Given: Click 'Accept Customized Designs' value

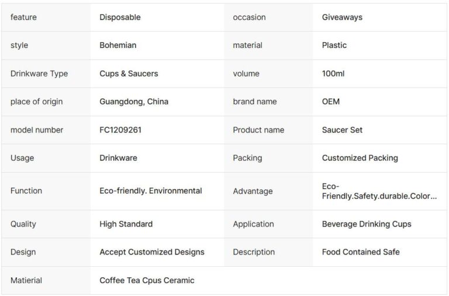Looking at the screenshot, I should [x=152, y=252].
